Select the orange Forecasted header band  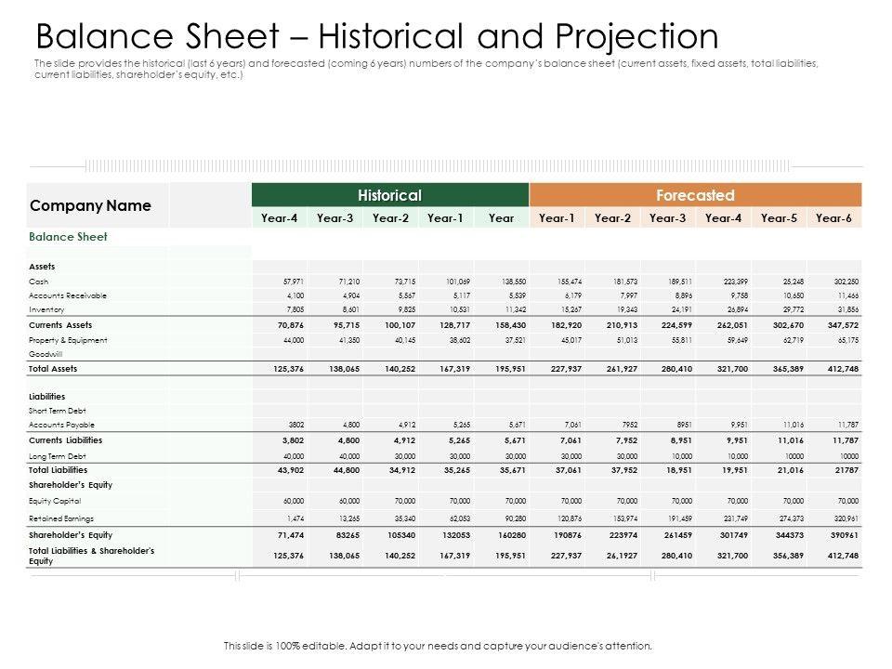coord(695,195)
